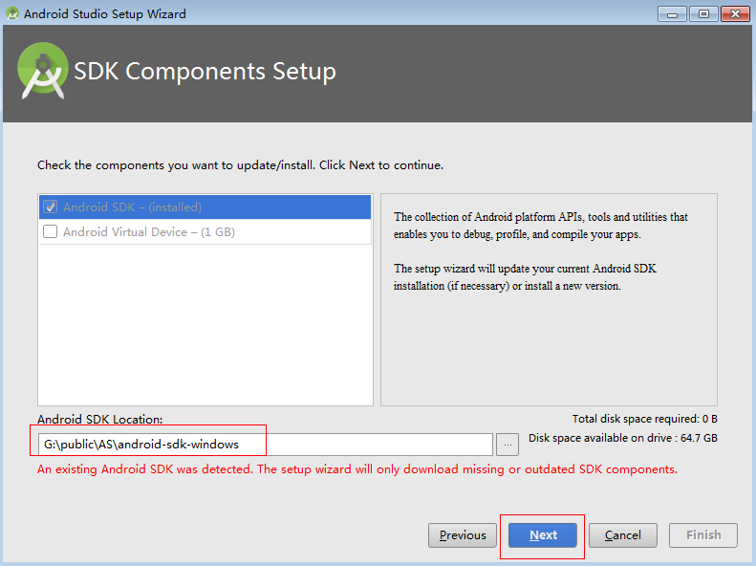
Task: Close the Setup Wizard window
Action: tap(734, 13)
